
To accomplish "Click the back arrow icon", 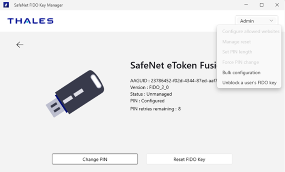I will 20,45.
